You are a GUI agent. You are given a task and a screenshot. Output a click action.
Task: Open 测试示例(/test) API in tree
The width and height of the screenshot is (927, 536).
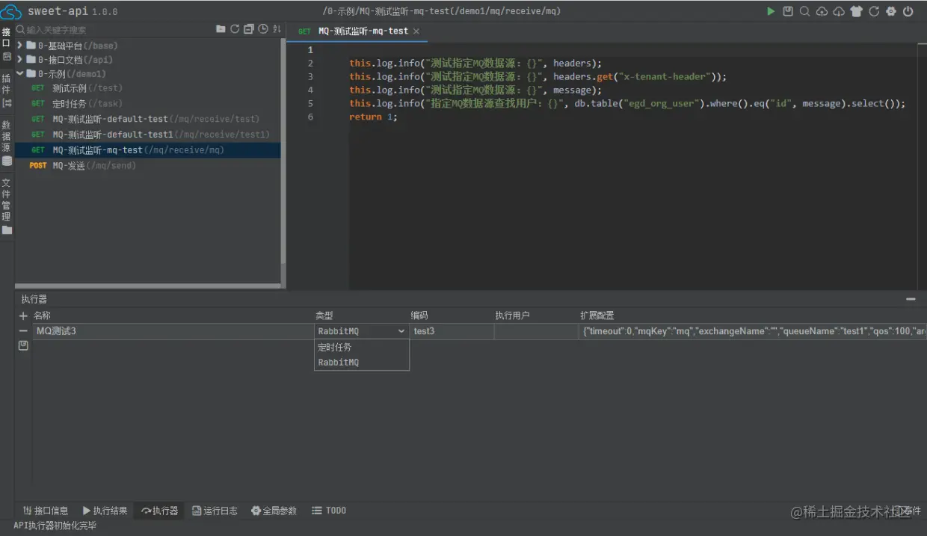coord(148,88)
